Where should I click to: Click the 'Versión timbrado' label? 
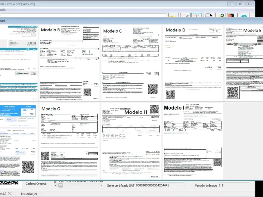point(206,186)
